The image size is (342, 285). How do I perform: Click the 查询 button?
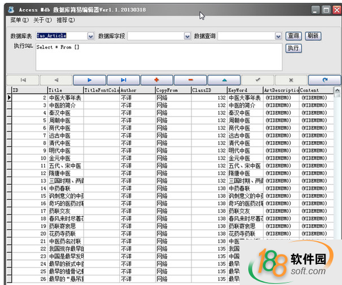(293, 36)
